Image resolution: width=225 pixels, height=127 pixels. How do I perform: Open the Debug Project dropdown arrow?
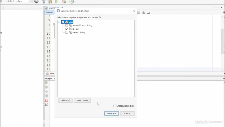click(x=67, y=1)
